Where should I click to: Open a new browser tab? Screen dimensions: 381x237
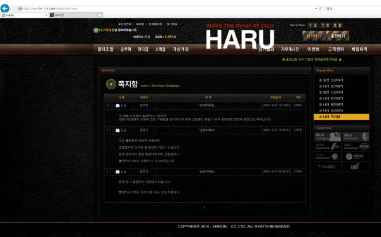pyautogui.click(x=100, y=15)
